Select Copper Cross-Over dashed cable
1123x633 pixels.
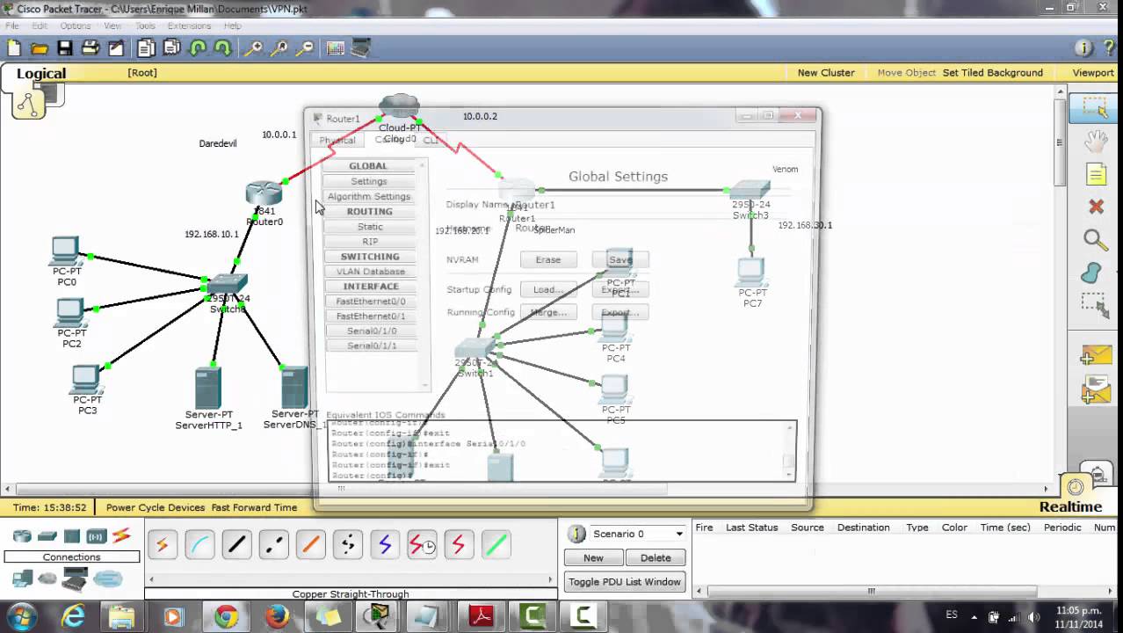pos(273,545)
